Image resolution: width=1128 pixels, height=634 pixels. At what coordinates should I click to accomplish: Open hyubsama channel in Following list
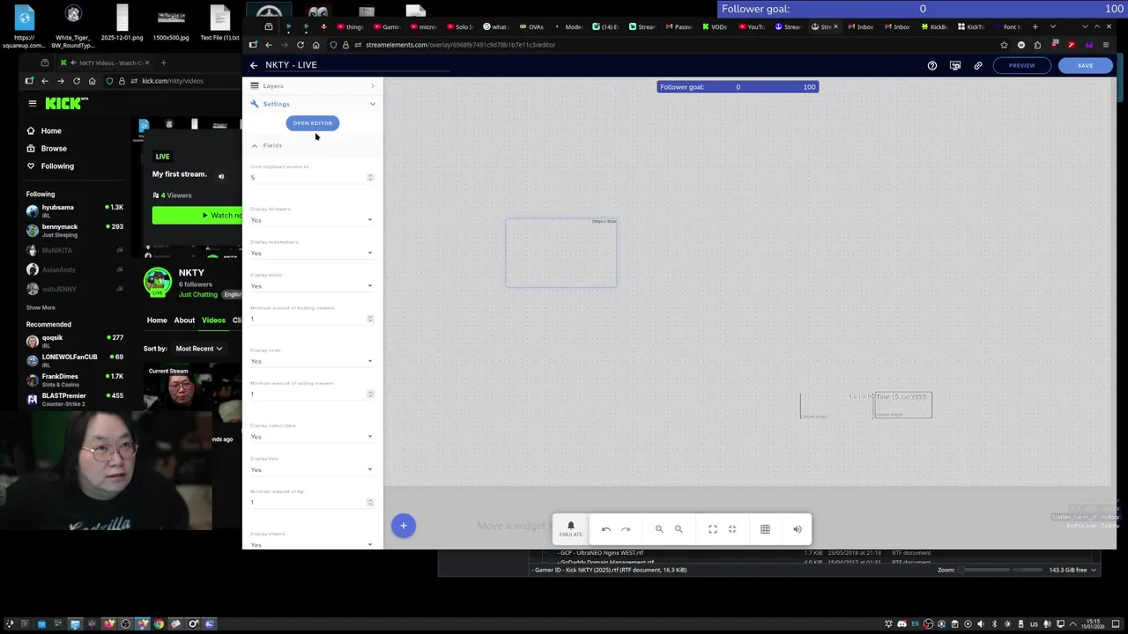75,210
